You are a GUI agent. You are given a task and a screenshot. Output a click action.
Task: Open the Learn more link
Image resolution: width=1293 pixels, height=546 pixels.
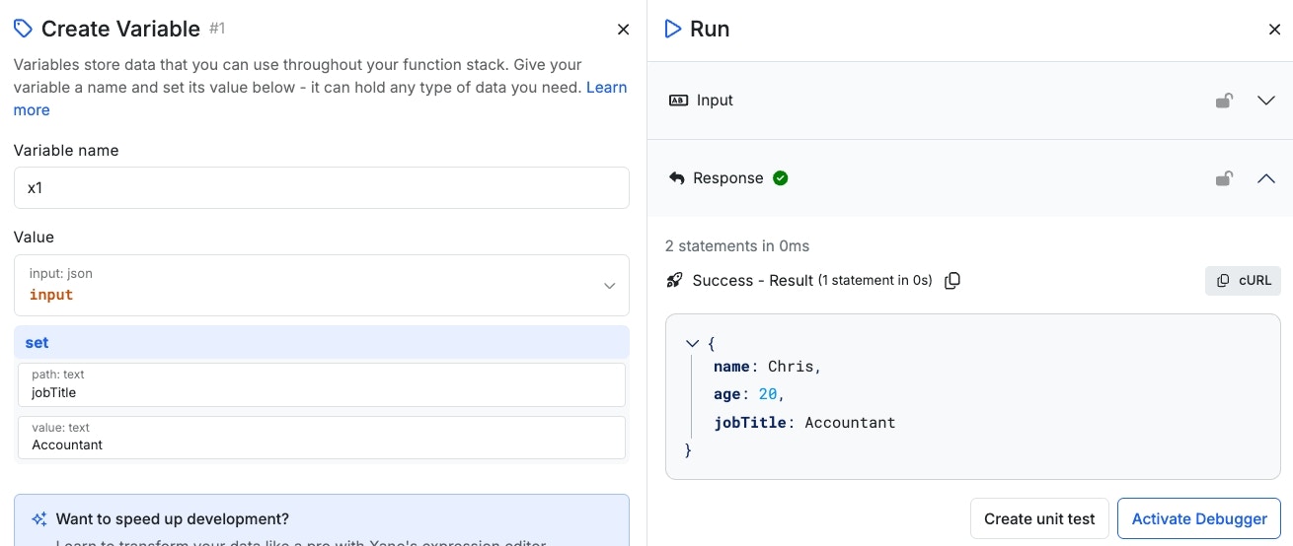tap(320, 99)
